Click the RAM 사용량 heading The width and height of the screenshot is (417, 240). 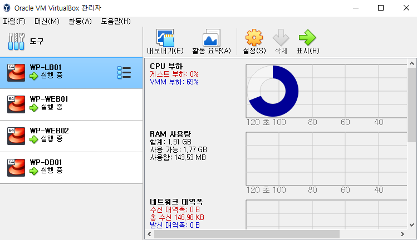click(x=170, y=134)
